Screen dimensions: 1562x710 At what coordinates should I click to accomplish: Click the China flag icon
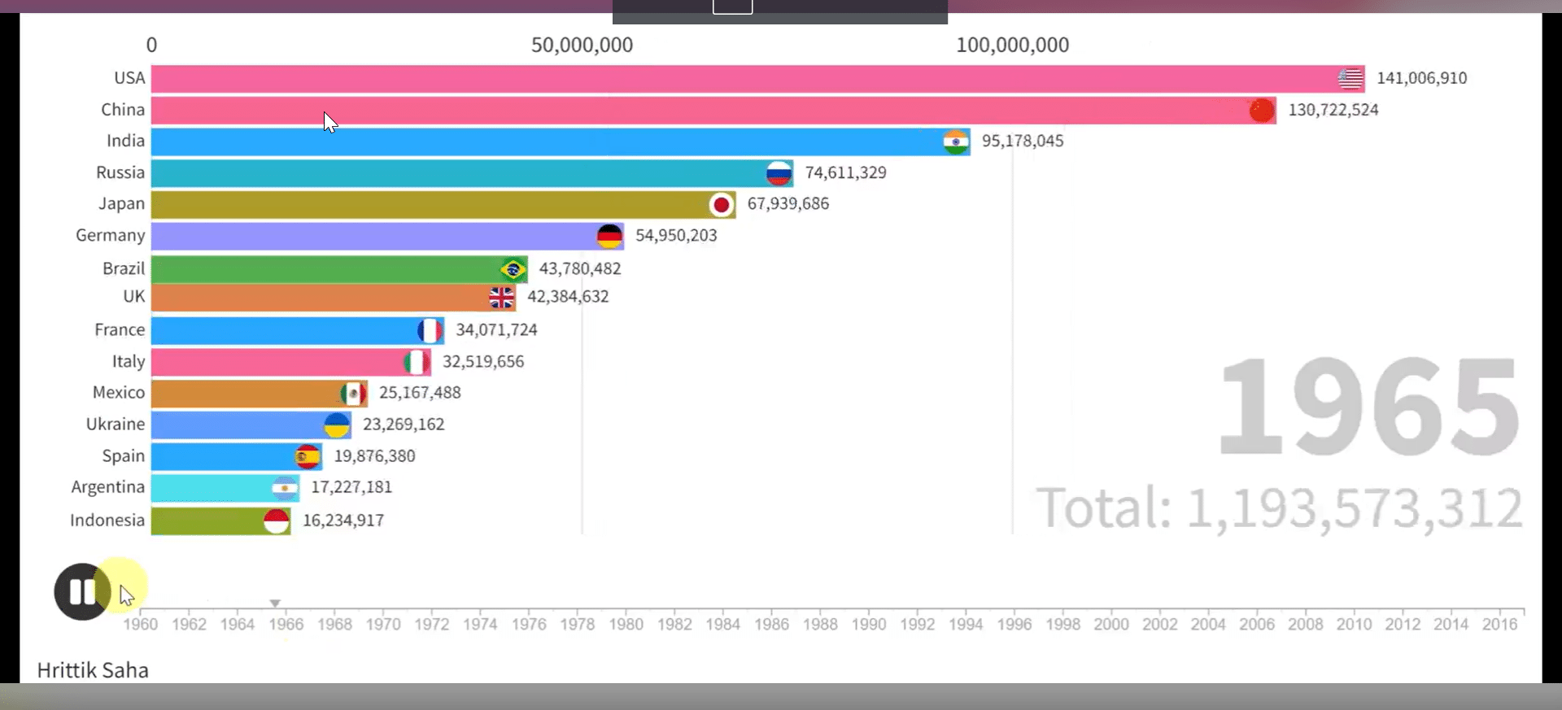coord(1261,110)
